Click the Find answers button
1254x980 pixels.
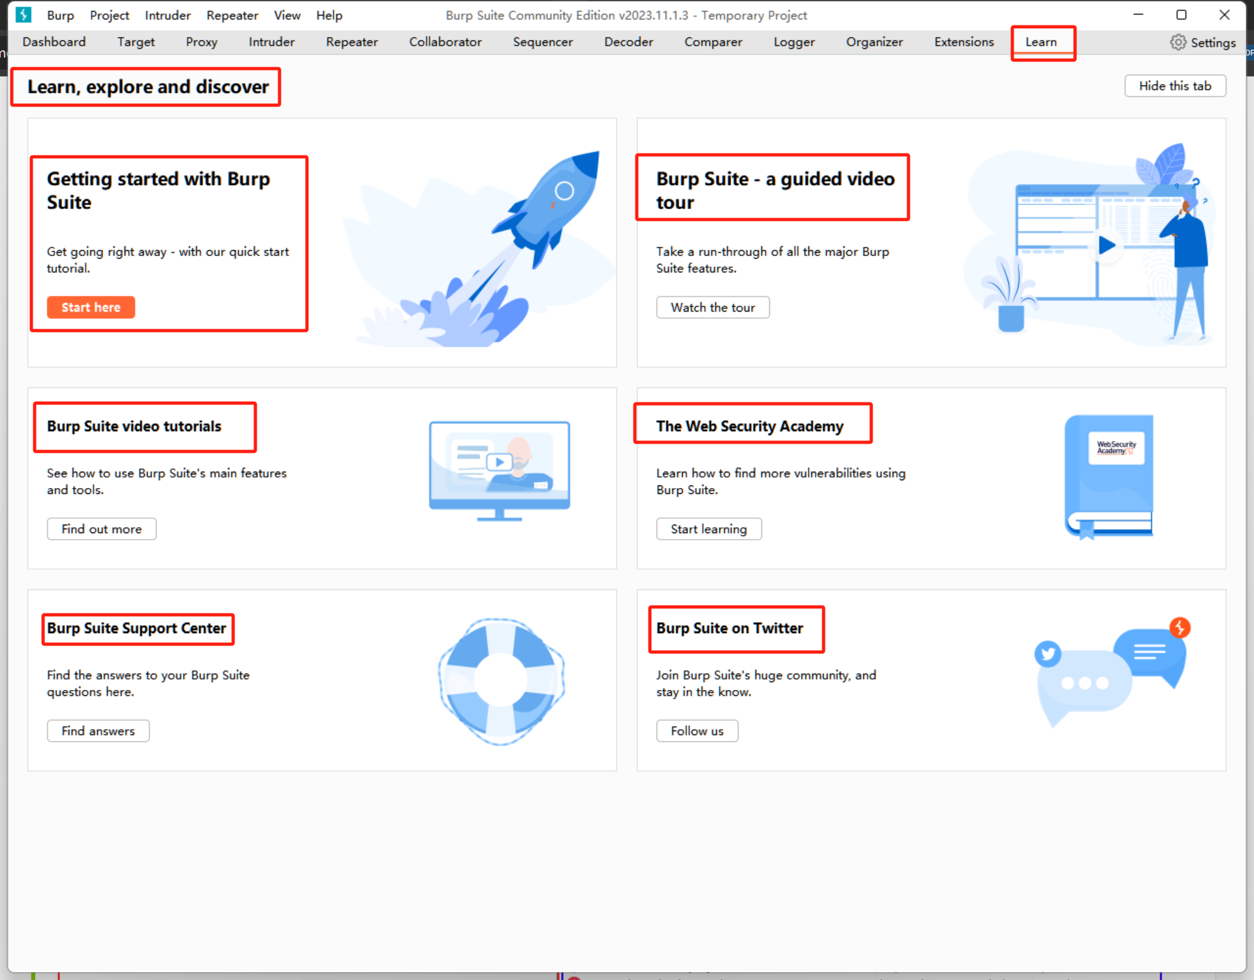(98, 730)
